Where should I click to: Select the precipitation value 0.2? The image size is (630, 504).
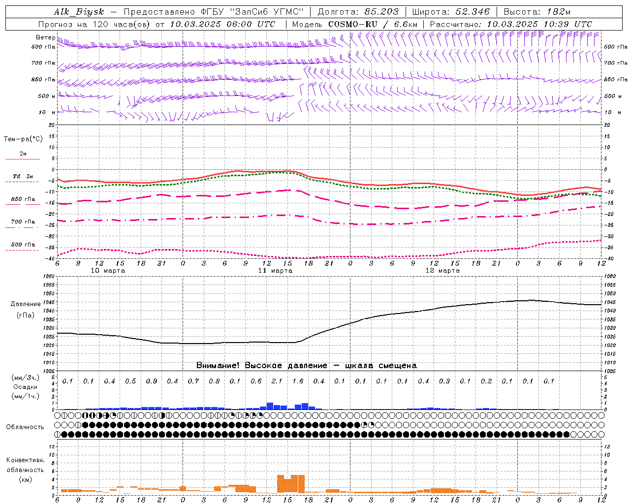[486, 381]
